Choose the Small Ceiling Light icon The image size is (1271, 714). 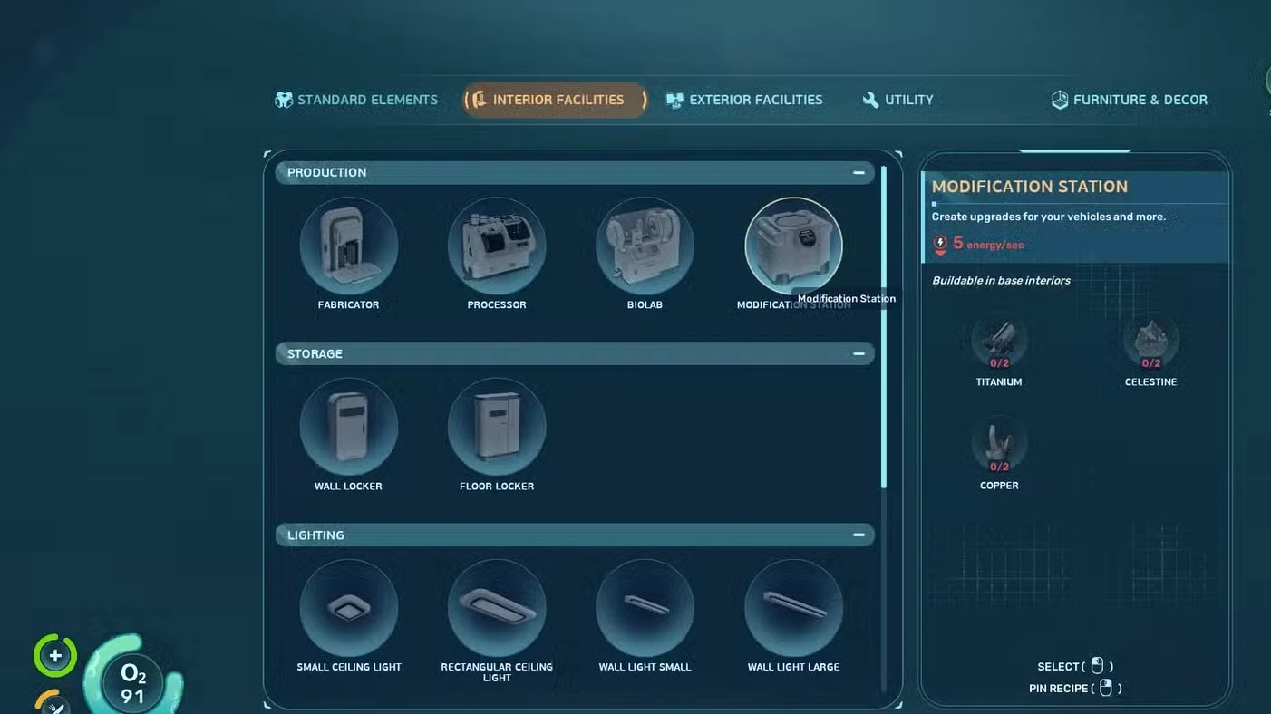(348, 608)
